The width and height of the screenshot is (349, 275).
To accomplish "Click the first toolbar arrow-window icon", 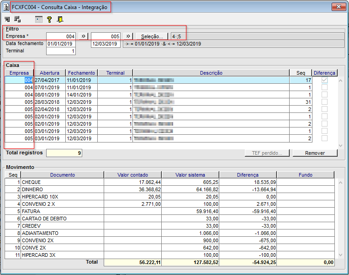I will pos(7,20).
